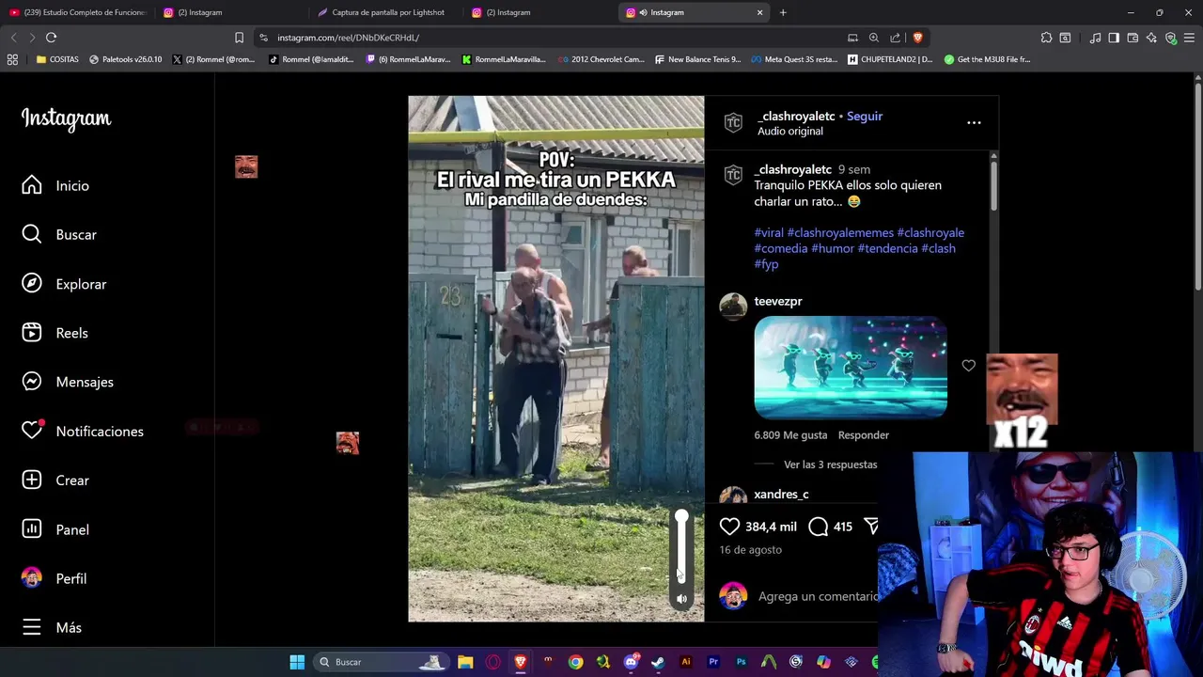Click the zoom magnifier icon in address bar

point(874,38)
